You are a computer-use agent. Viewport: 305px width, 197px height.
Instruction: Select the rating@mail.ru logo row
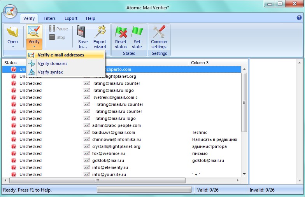pyautogui.click(x=121, y=90)
